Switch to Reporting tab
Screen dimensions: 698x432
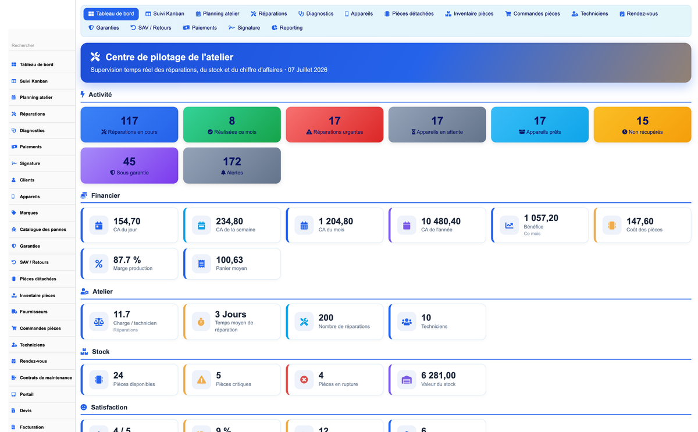pyautogui.click(x=287, y=27)
